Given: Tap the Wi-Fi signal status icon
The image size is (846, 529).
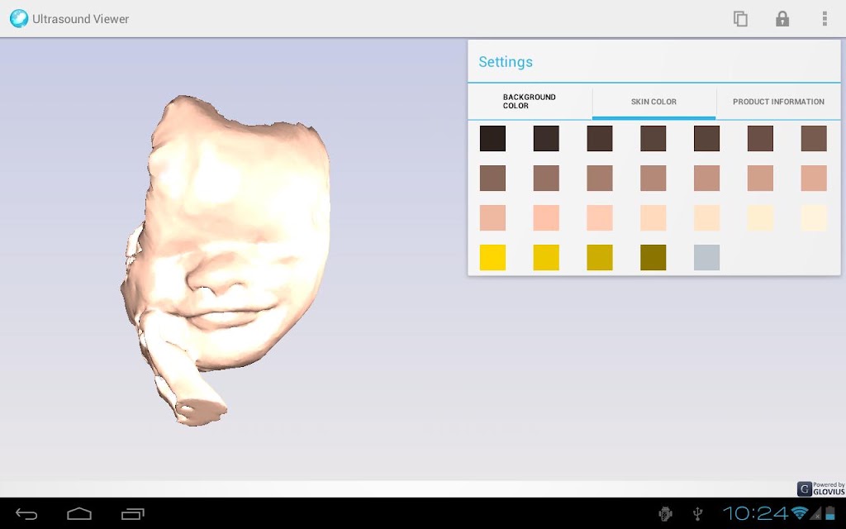Looking at the screenshot, I should point(800,512).
